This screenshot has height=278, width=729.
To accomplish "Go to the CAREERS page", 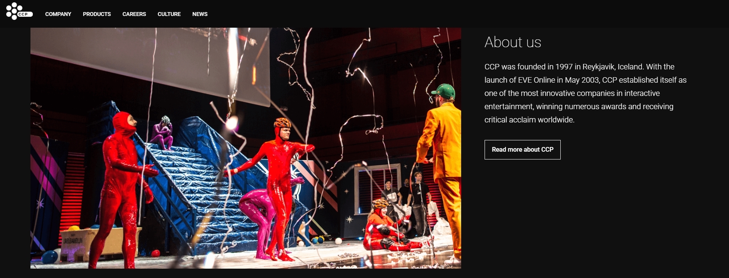I will coord(134,14).
